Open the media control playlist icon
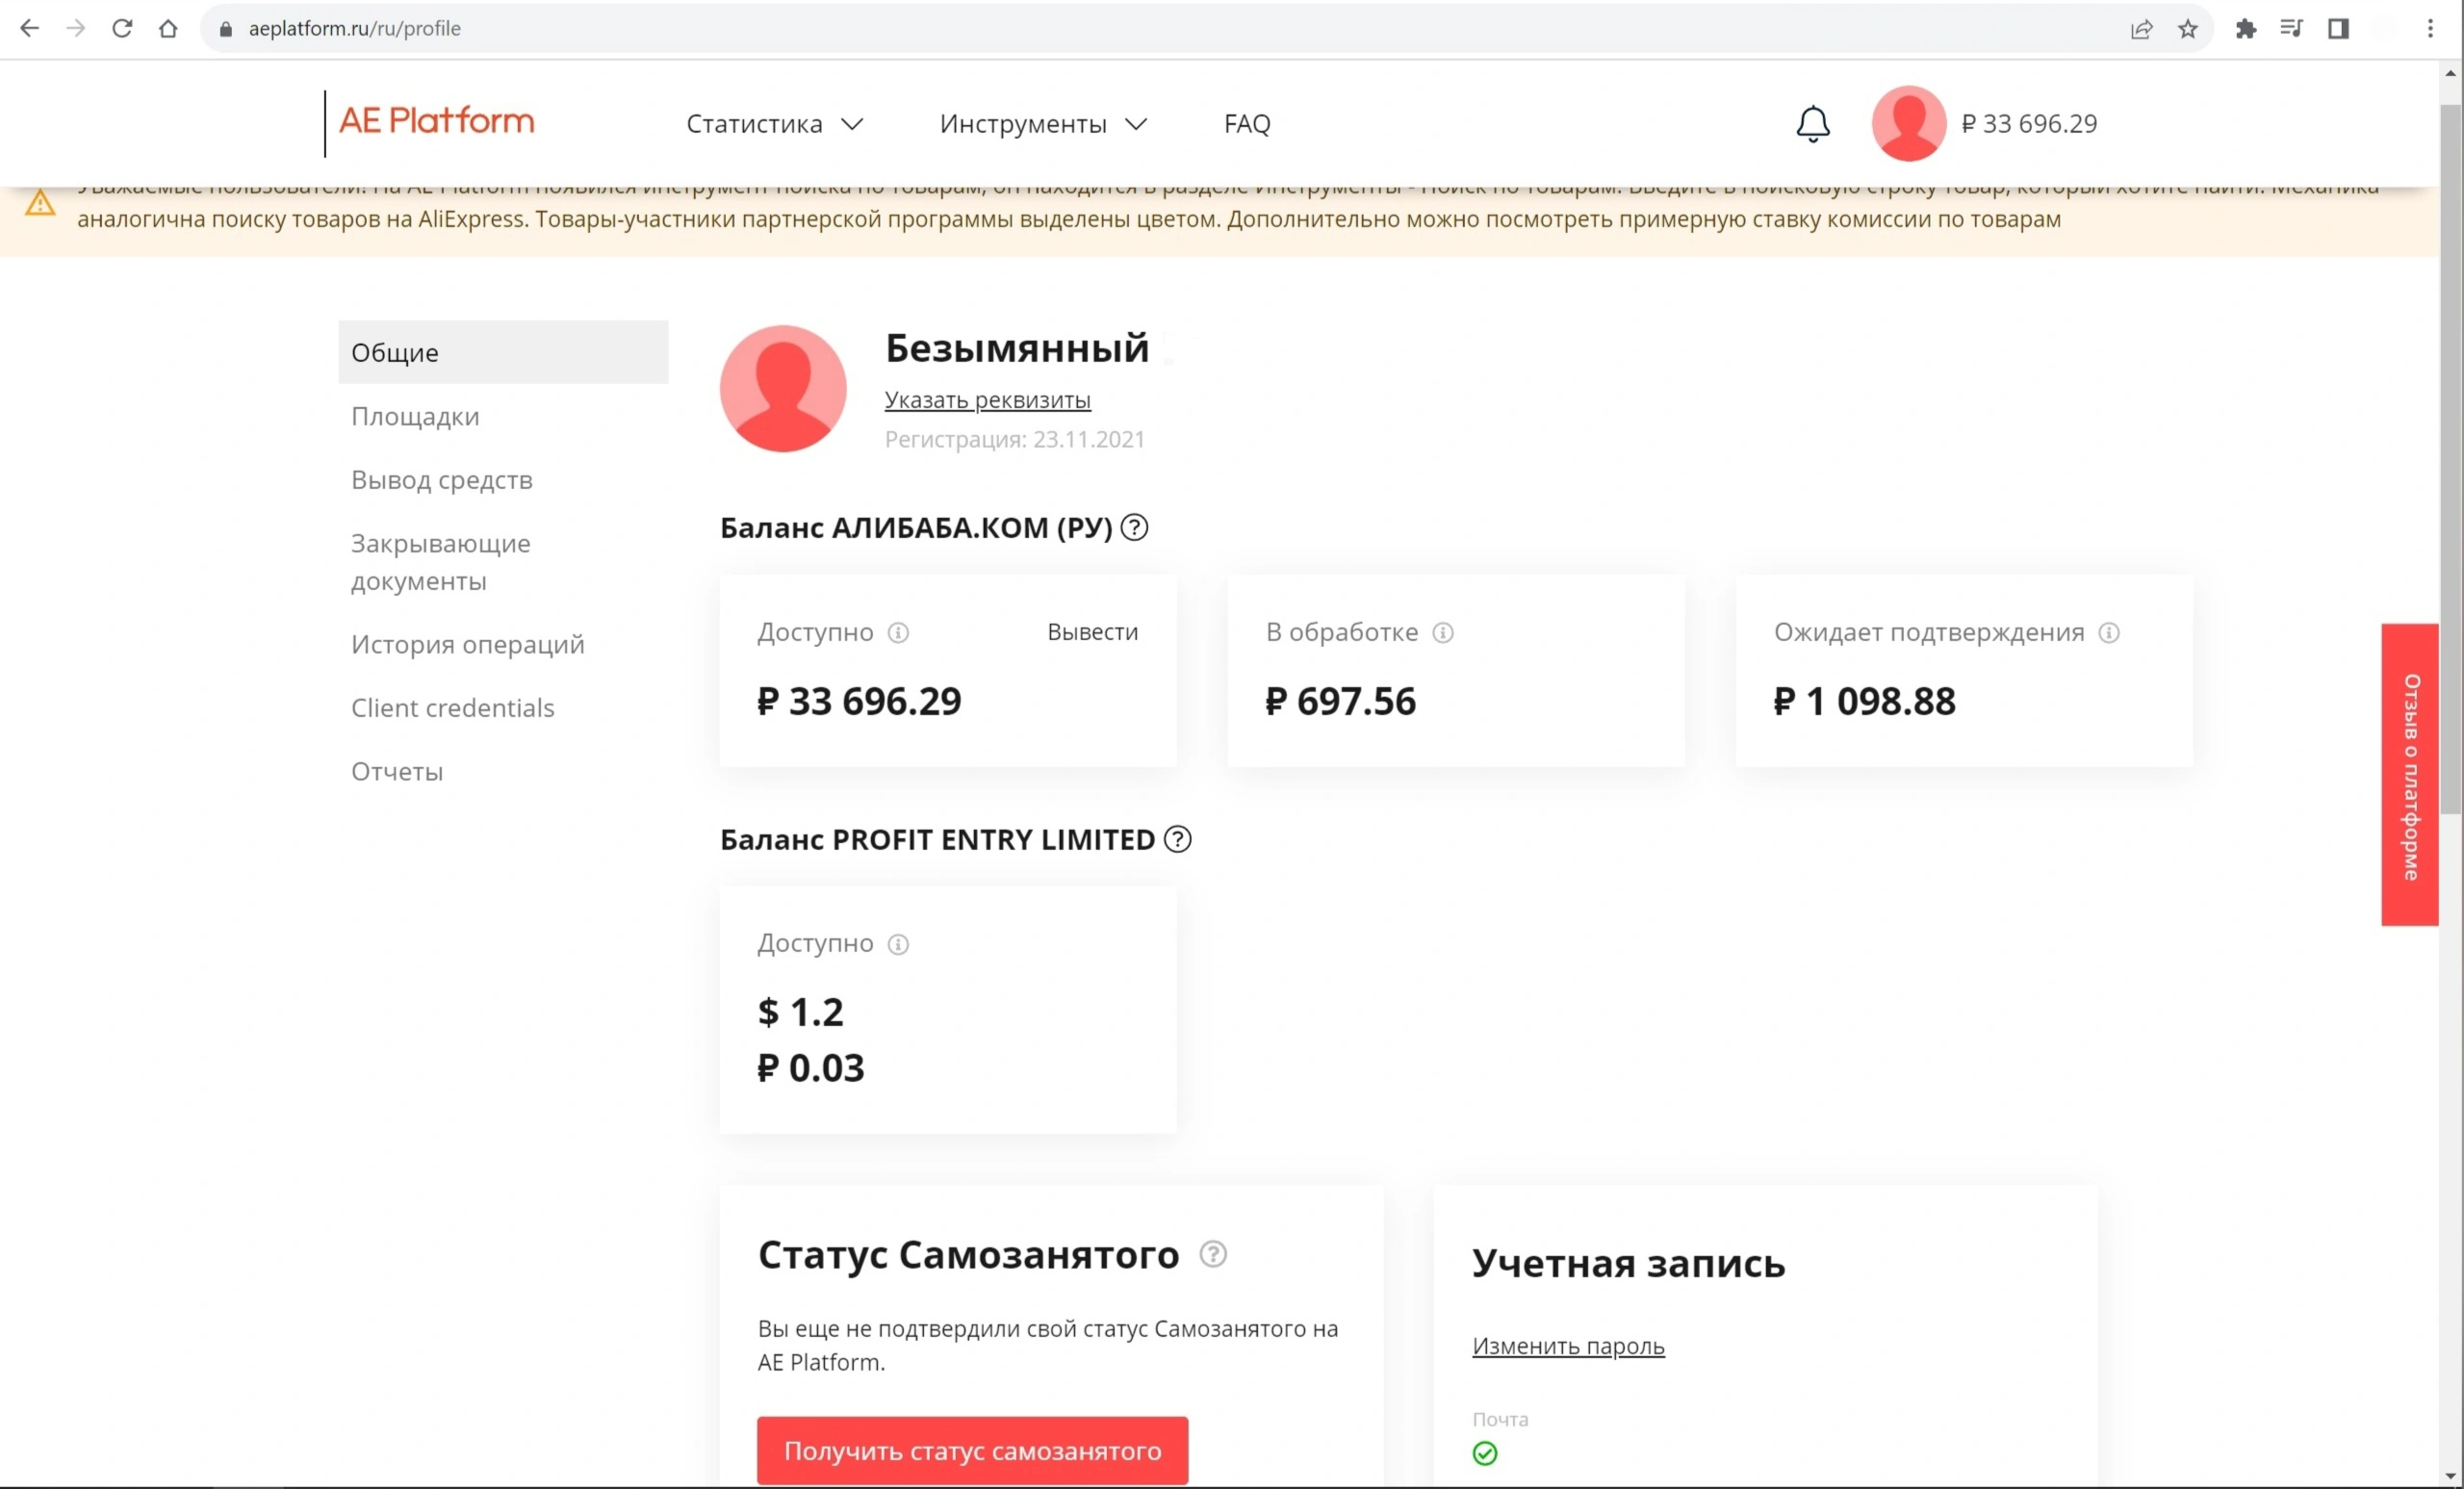This screenshot has height=1489, width=2464. [x=2292, y=29]
